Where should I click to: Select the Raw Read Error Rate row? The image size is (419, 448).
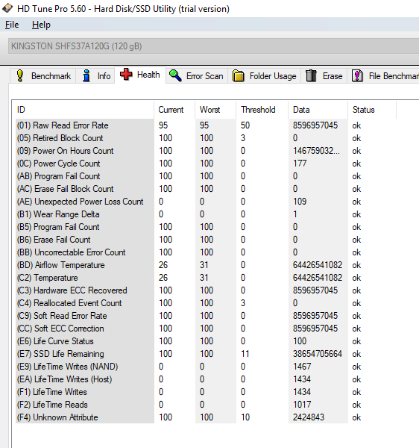coord(188,125)
